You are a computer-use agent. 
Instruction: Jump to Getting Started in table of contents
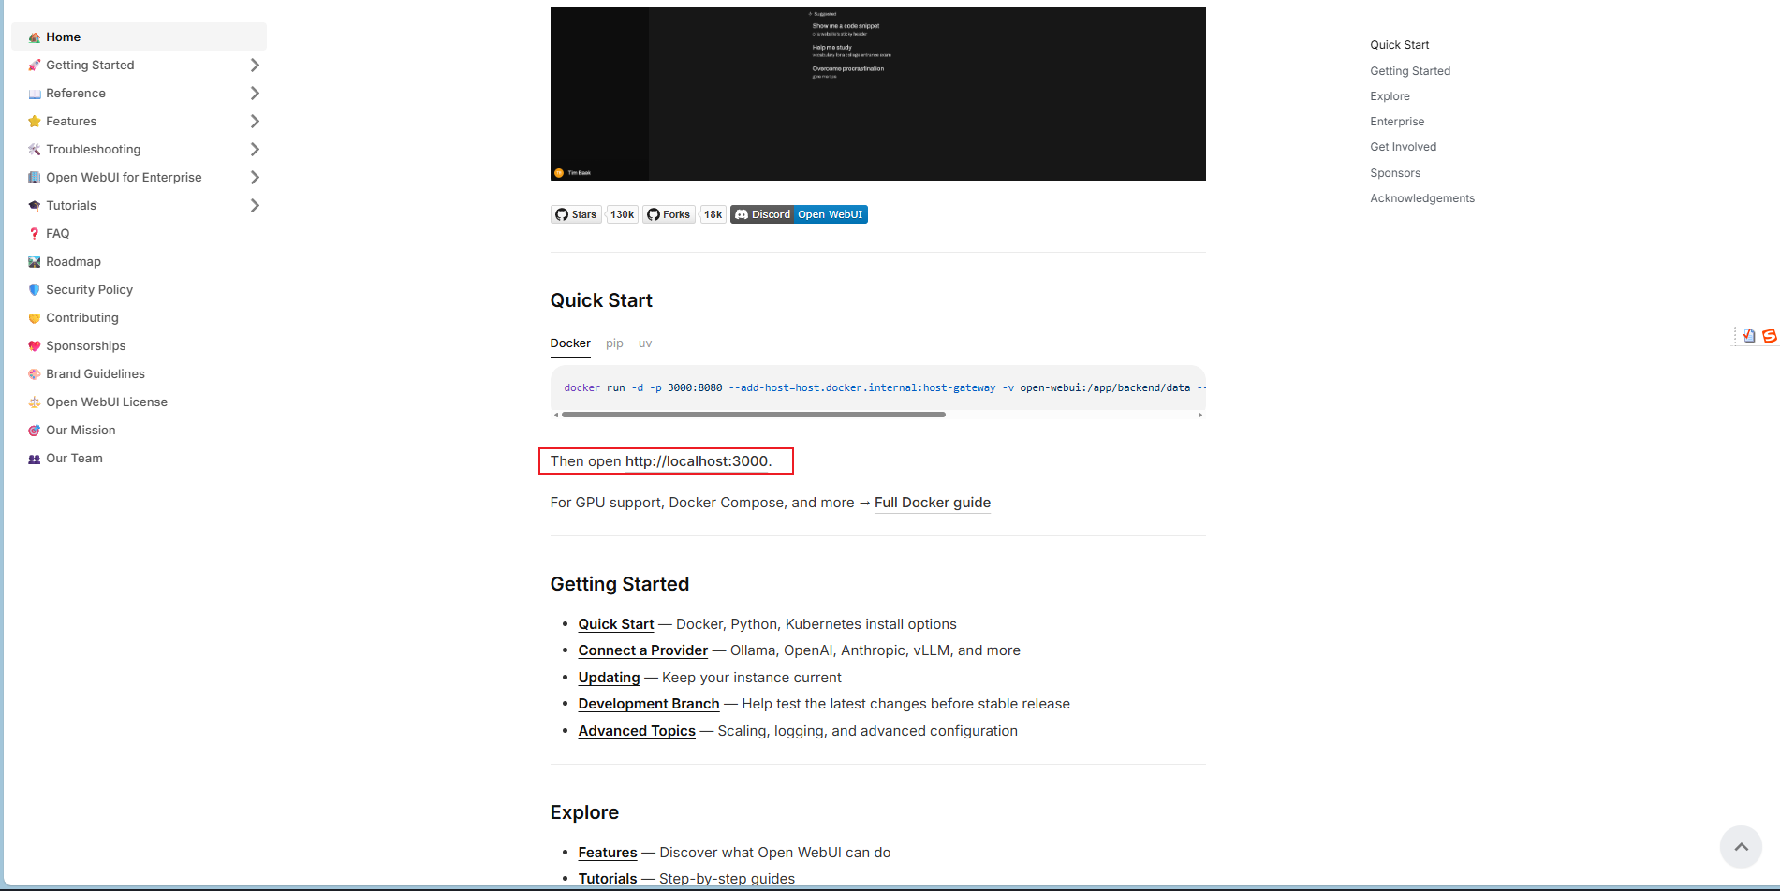pyautogui.click(x=1410, y=71)
